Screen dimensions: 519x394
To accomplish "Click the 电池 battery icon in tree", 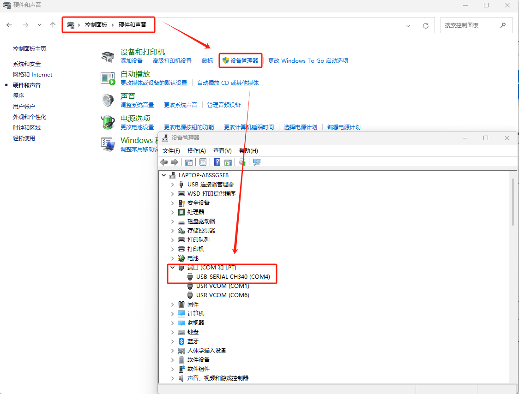I will [x=181, y=258].
